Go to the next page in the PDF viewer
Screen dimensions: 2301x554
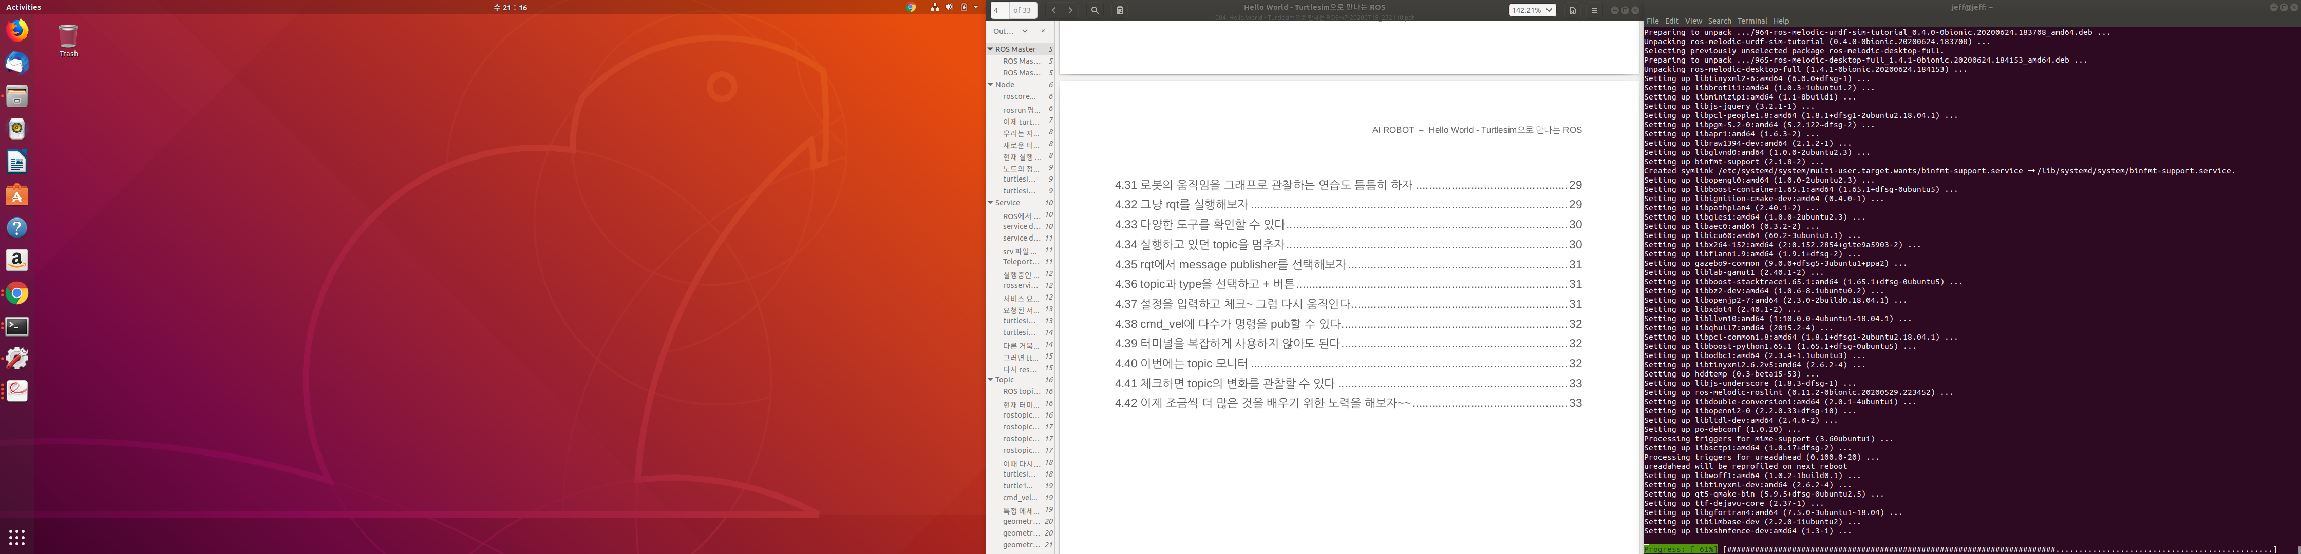(1070, 11)
